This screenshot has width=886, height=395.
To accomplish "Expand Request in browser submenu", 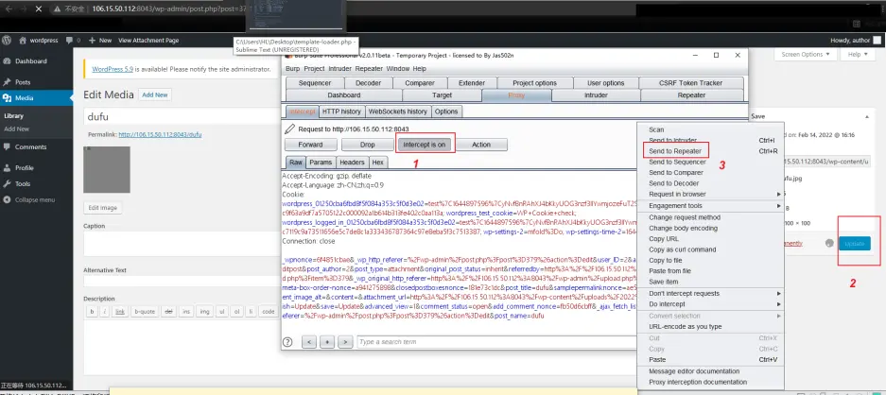I will 711,194.
